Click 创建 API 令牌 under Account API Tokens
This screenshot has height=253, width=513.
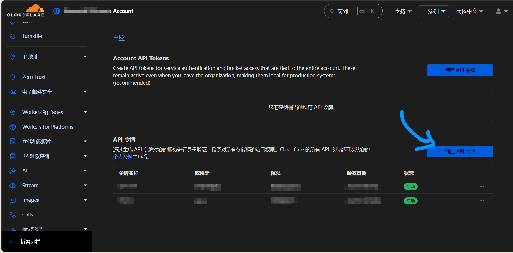click(x=460, y=70)
